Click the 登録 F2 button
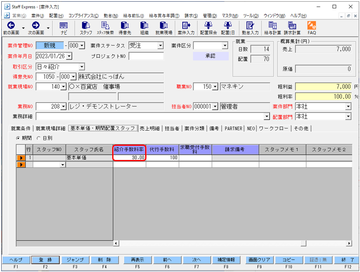 tap(45, 260)
